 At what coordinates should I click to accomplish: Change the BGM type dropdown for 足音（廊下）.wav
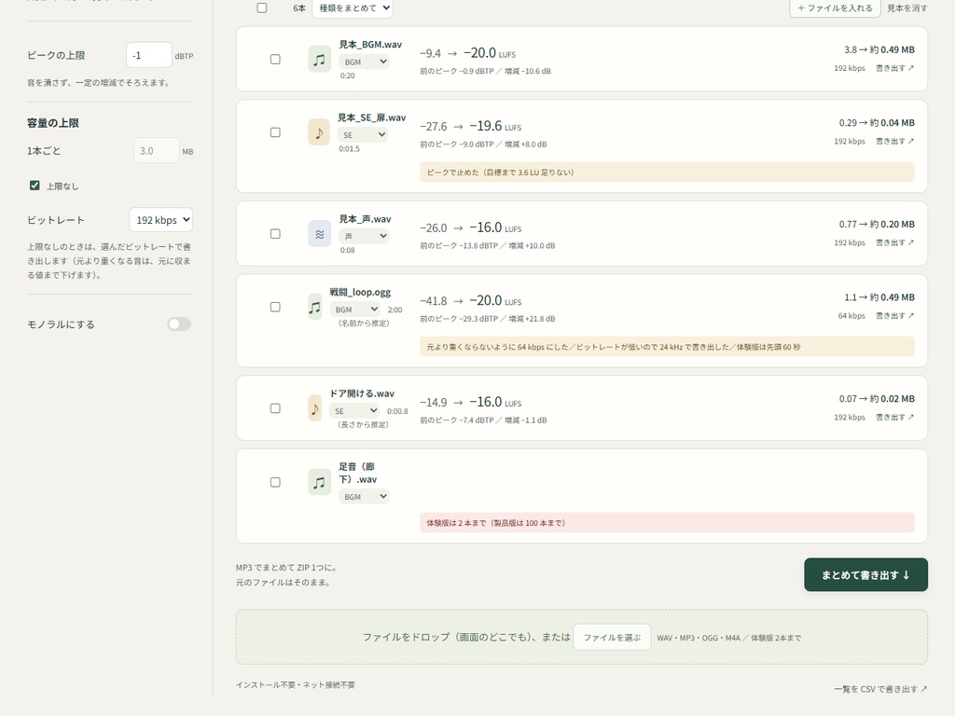tap(365, 497)
